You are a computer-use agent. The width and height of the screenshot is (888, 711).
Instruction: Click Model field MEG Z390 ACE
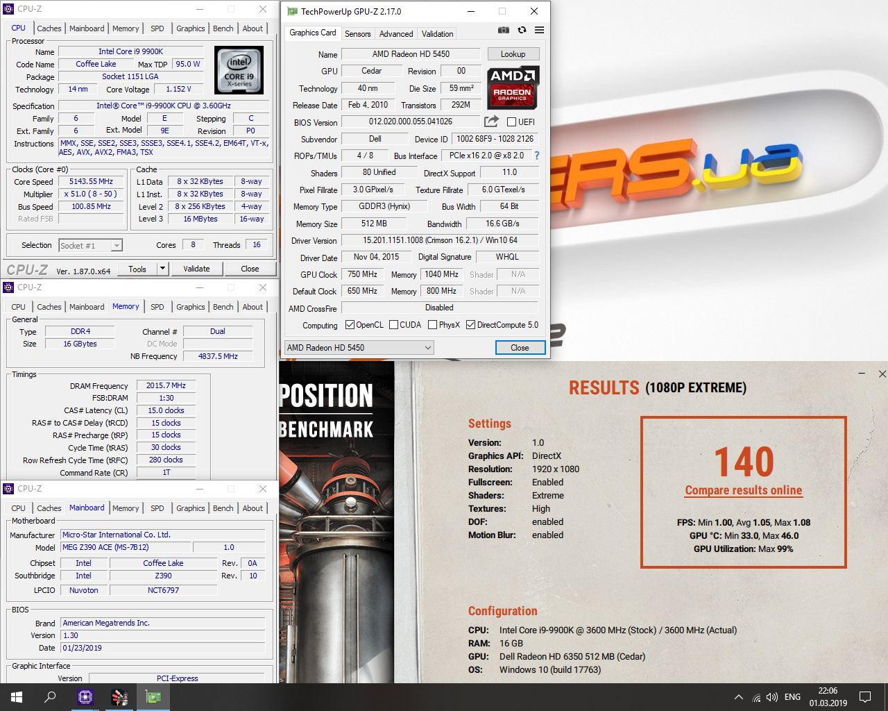pos(125,547)
